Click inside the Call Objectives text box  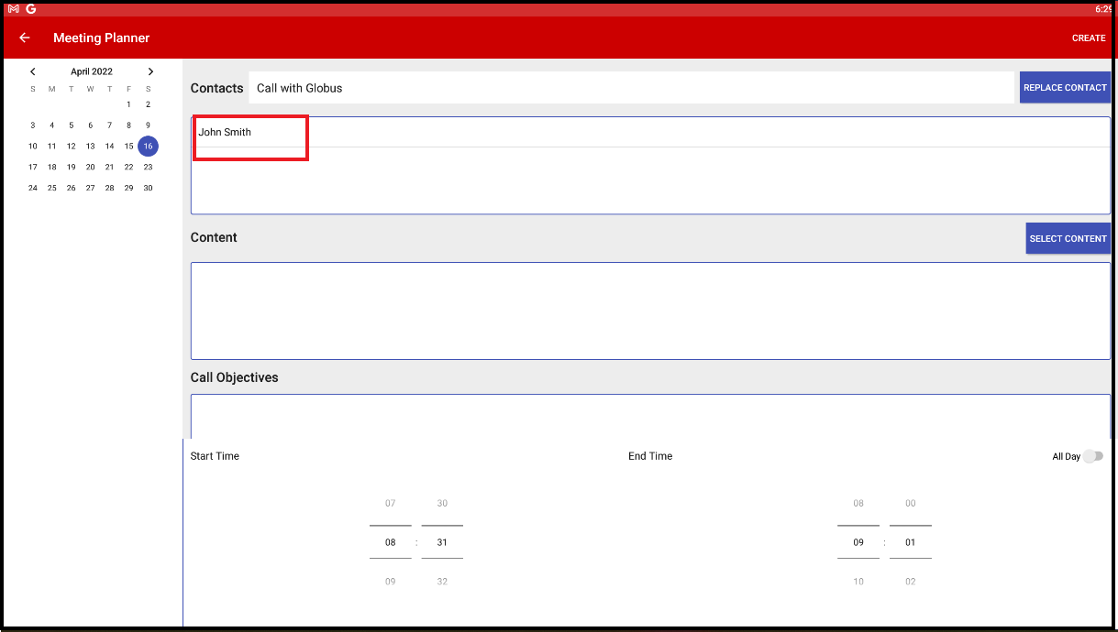[x=649, y=416]
